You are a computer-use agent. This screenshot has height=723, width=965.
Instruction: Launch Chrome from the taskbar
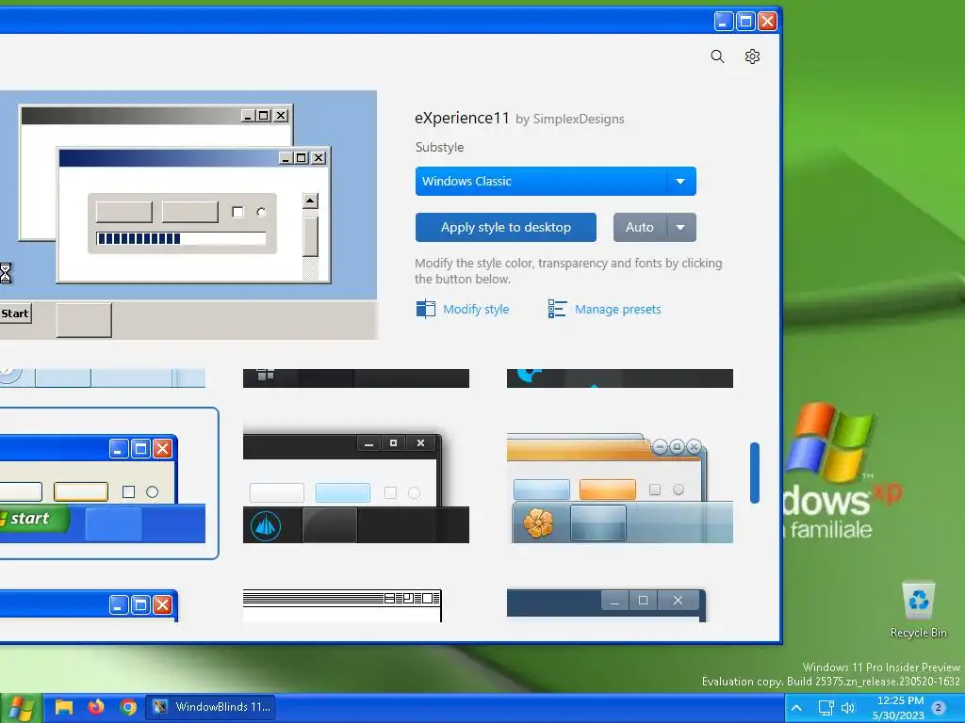[x=128, y=707]
